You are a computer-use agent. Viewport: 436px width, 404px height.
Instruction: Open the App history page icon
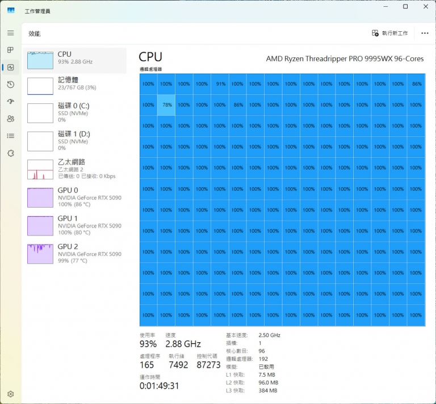click(x=10, y=85)
